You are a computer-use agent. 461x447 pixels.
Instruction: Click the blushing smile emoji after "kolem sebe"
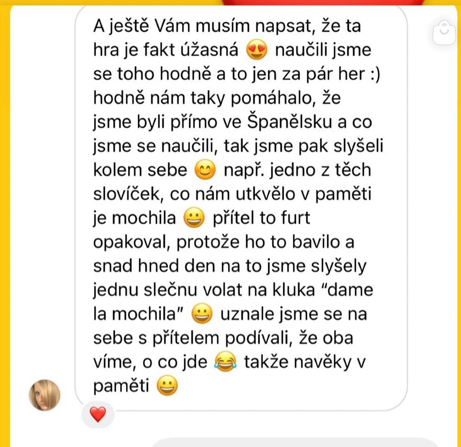coord(205,170)
